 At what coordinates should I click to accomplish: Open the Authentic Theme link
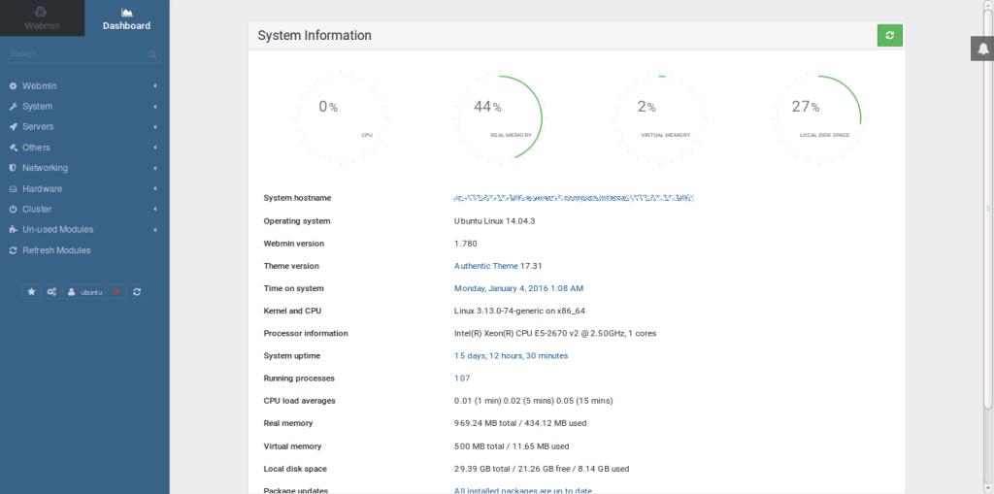coord(485,266)
